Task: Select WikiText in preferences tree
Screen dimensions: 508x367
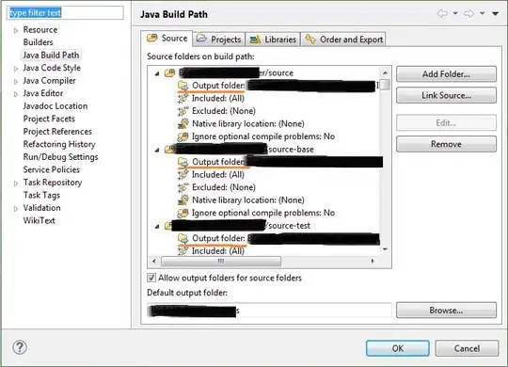Action: click(x=39, y=220)
